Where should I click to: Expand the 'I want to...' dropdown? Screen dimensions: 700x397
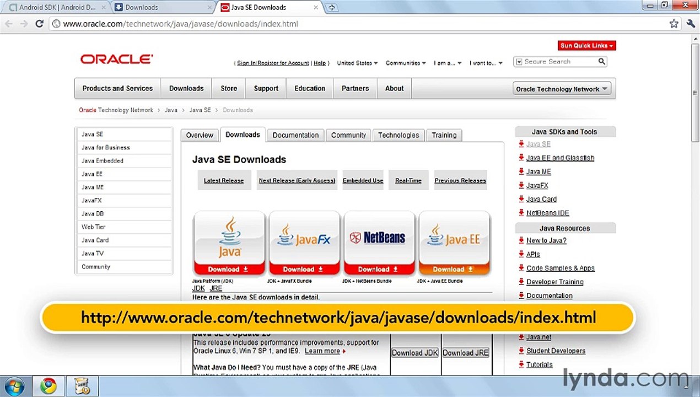coord(486,63)
